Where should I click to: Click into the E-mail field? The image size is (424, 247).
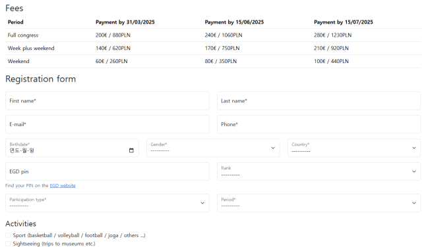click(107, 124)
